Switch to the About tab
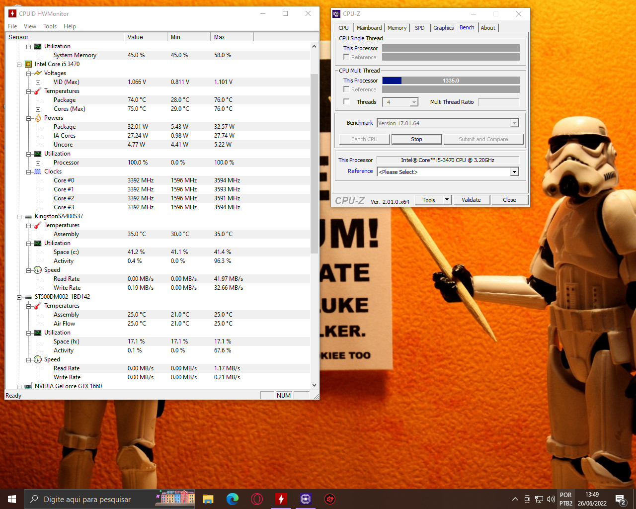The height and width of the screenshot is (509, 636). tap(488, 28)
